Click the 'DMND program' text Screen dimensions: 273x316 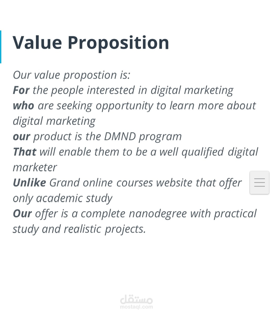tap(143, 137)
